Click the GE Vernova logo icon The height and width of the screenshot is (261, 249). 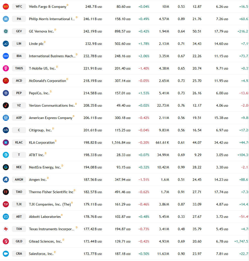6,31
